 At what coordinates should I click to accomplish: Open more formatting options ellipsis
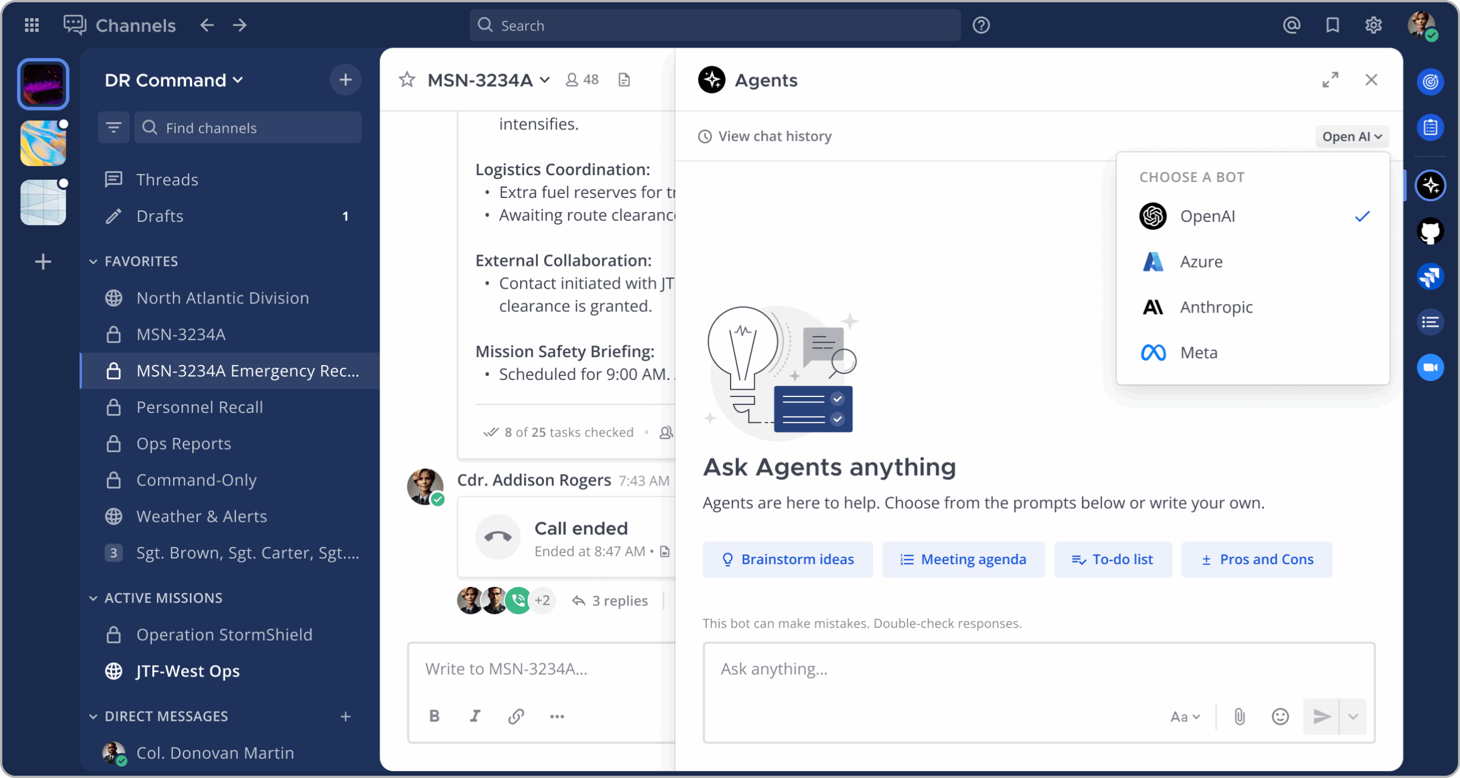click(x=557, y=716)
